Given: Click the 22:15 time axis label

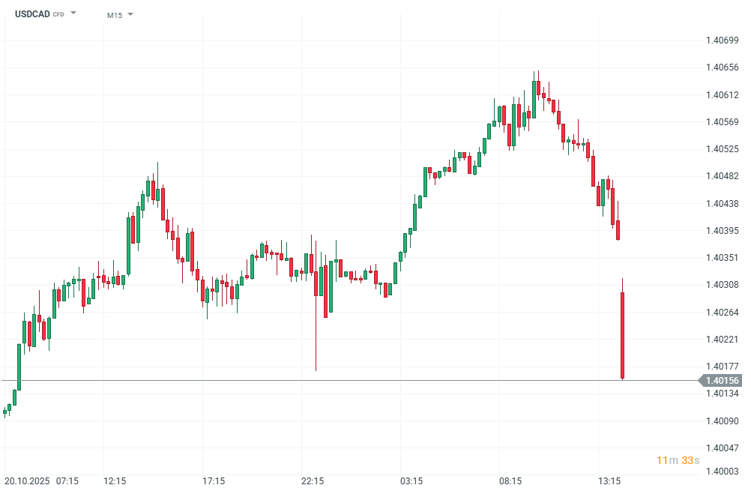Looking at the screenshot, I should (313, 481).
